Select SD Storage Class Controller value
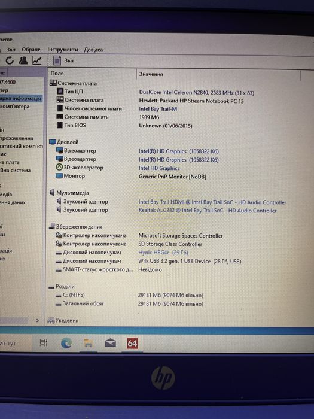Image resolution: width=314 pixels, height=419 pixels. click(x=170, y=244)
